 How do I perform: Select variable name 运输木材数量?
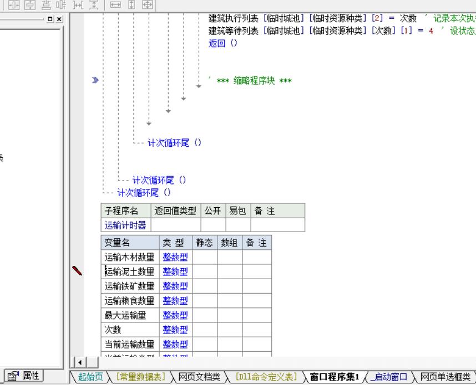point(130,257)
